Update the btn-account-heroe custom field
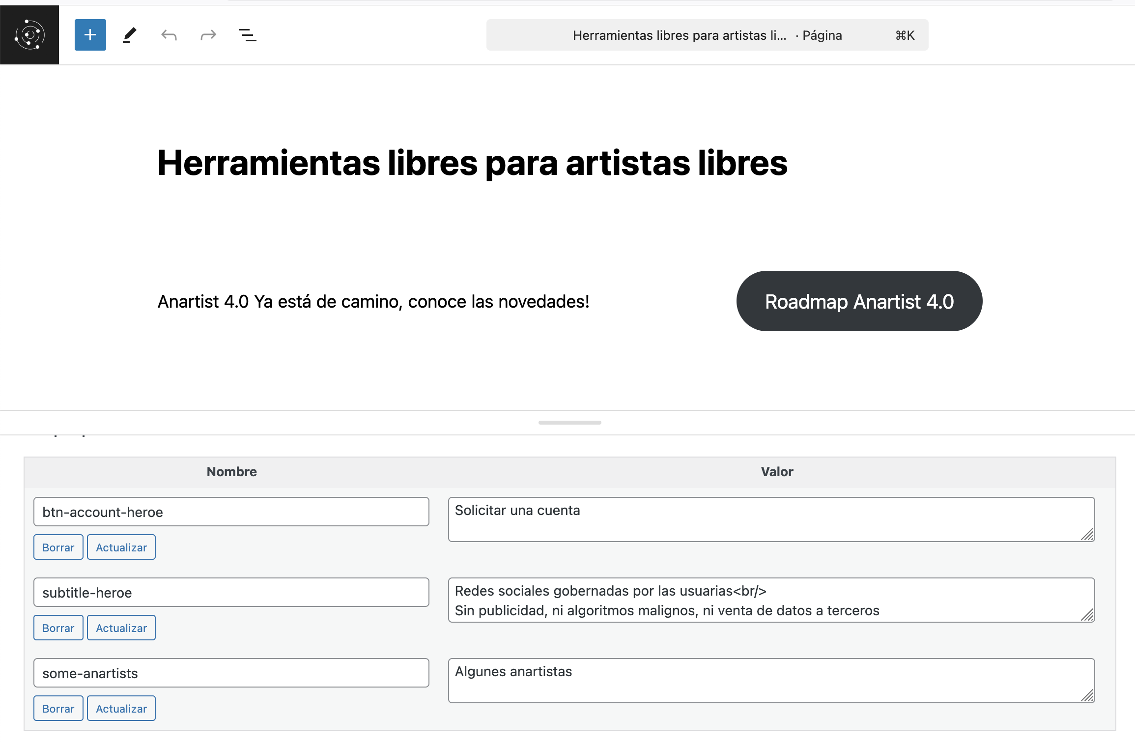Screen dimensions: 1135x747 pos(121,547)
